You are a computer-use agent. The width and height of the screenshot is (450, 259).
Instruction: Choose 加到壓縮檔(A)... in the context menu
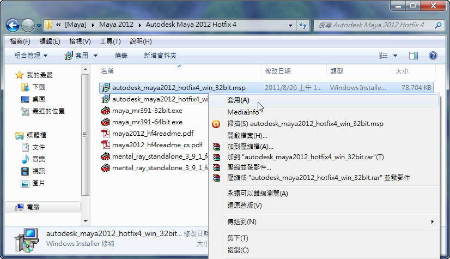click(324, 147)
